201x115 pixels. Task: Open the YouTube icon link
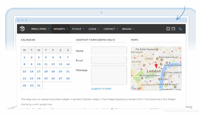coord(173,29)
